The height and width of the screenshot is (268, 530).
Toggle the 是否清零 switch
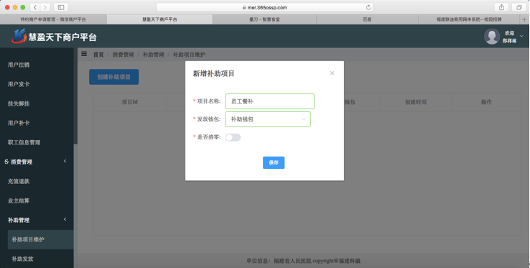click(233, 137)
